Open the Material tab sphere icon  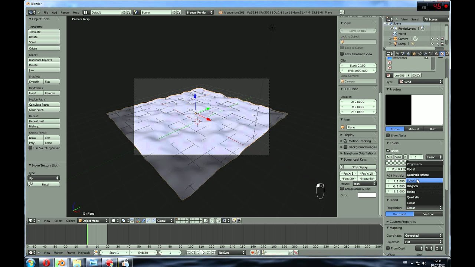pyautogui.click(x=436, y=54)
